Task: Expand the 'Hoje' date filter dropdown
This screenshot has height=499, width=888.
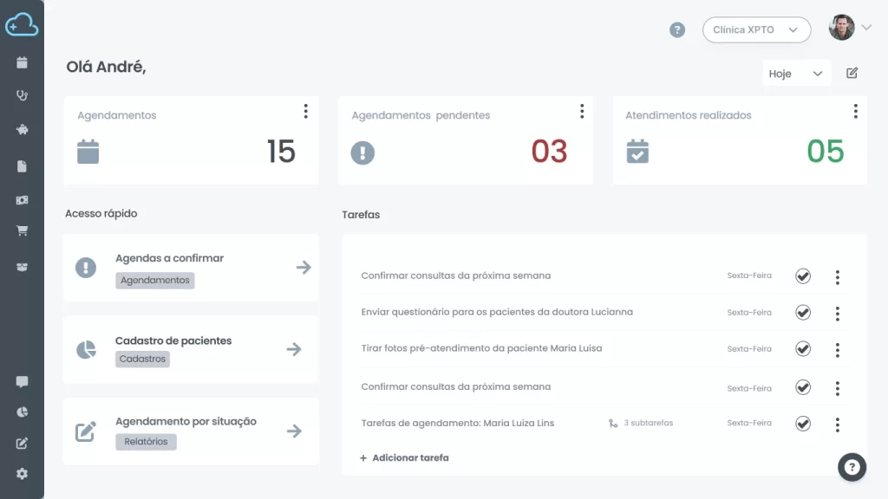Action: tap(795, 73)
